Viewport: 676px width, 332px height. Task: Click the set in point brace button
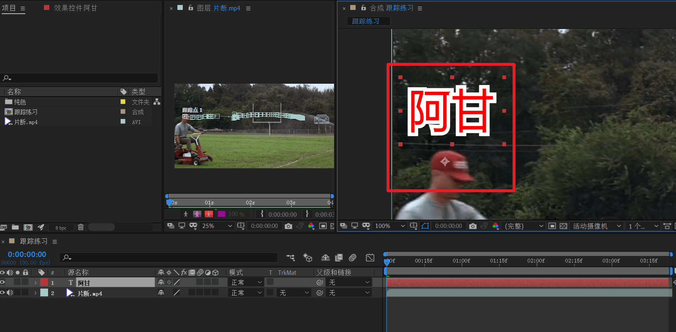pos(262,214)
